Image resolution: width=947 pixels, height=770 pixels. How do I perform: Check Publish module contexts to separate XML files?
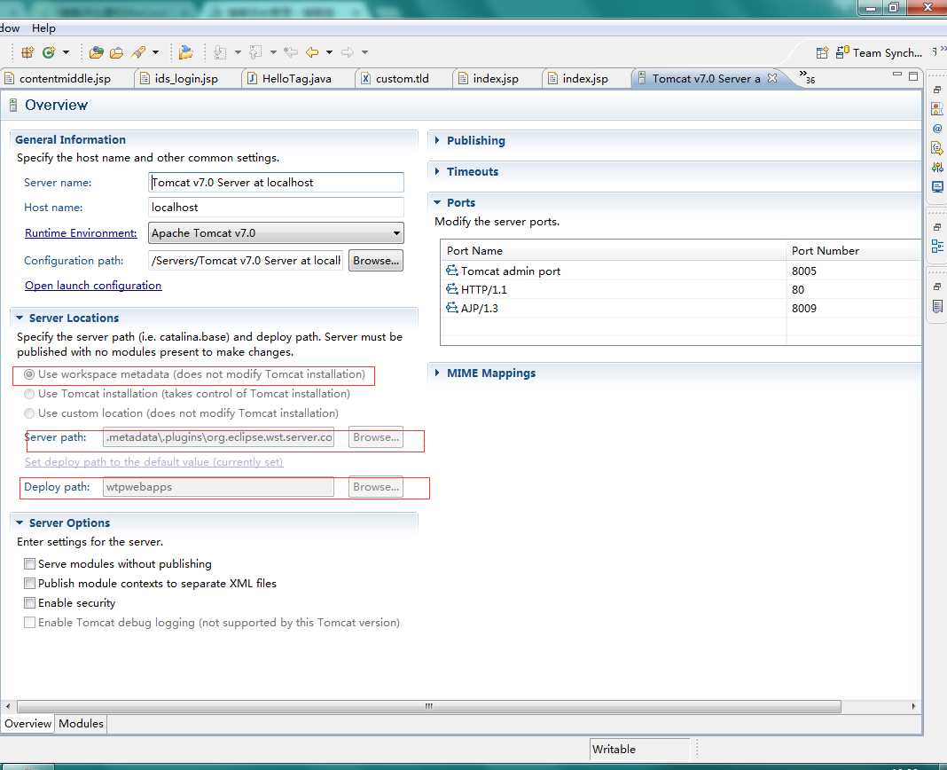(x=29, y=583)
